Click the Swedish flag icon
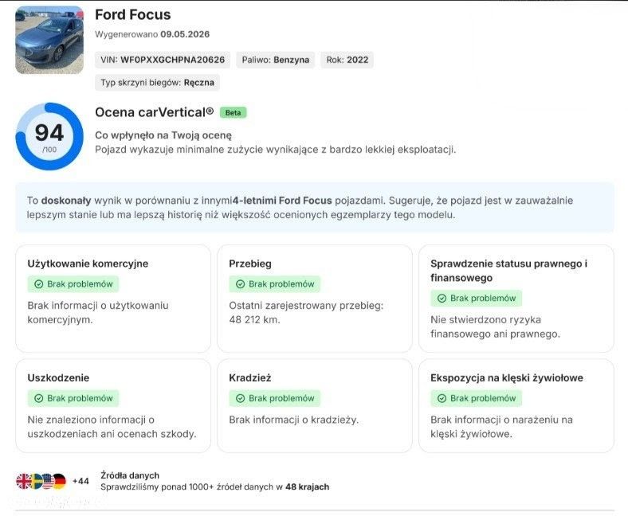This screenshot has height=516, width=628. 36,481
